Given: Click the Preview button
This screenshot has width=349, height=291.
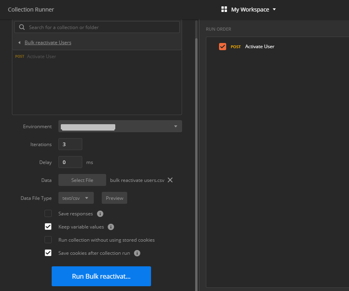Looking at the screenshot, I should 114,198.
